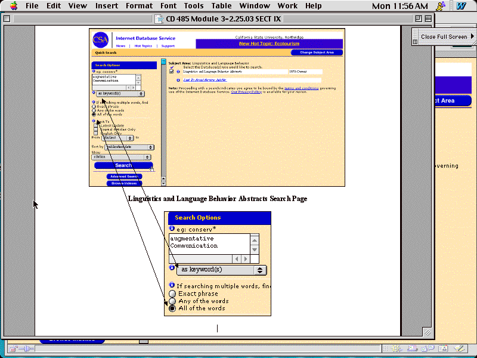The height and width of the screenshot is (358, 477).
Task: Click the window resize grip icon
Action: tap(428, 333)
